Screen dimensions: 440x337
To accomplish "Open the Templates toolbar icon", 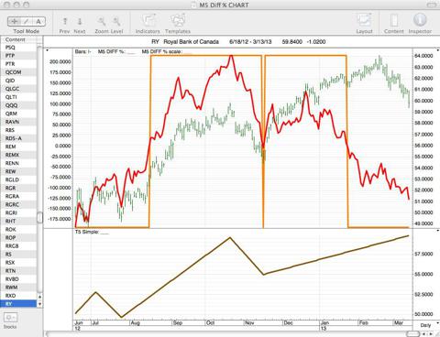I will [x=178, y=21].
